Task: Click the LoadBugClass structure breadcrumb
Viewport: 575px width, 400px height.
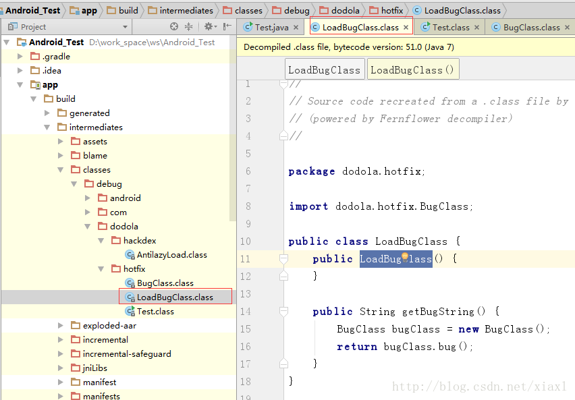Action: click(x=325, y=69)
